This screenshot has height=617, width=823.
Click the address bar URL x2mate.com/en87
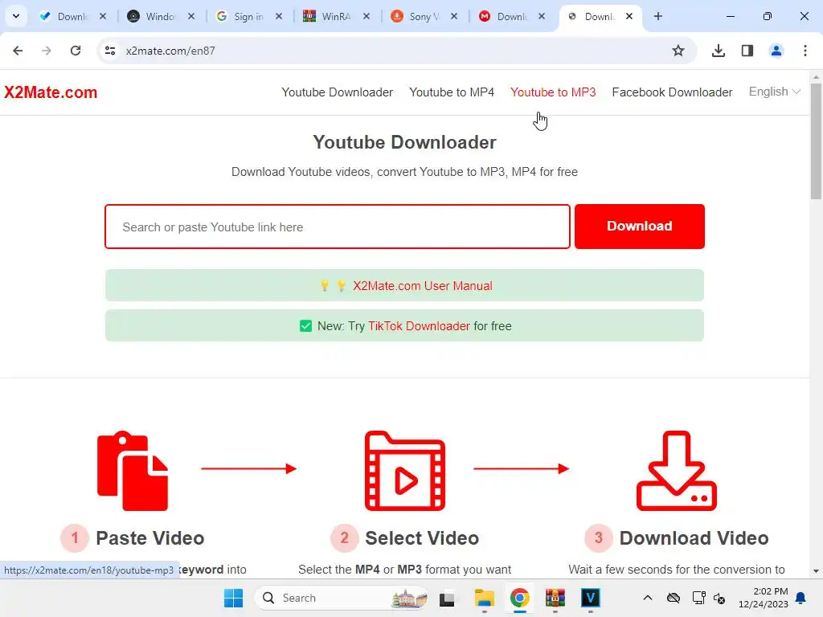click(x=170, y=51)
